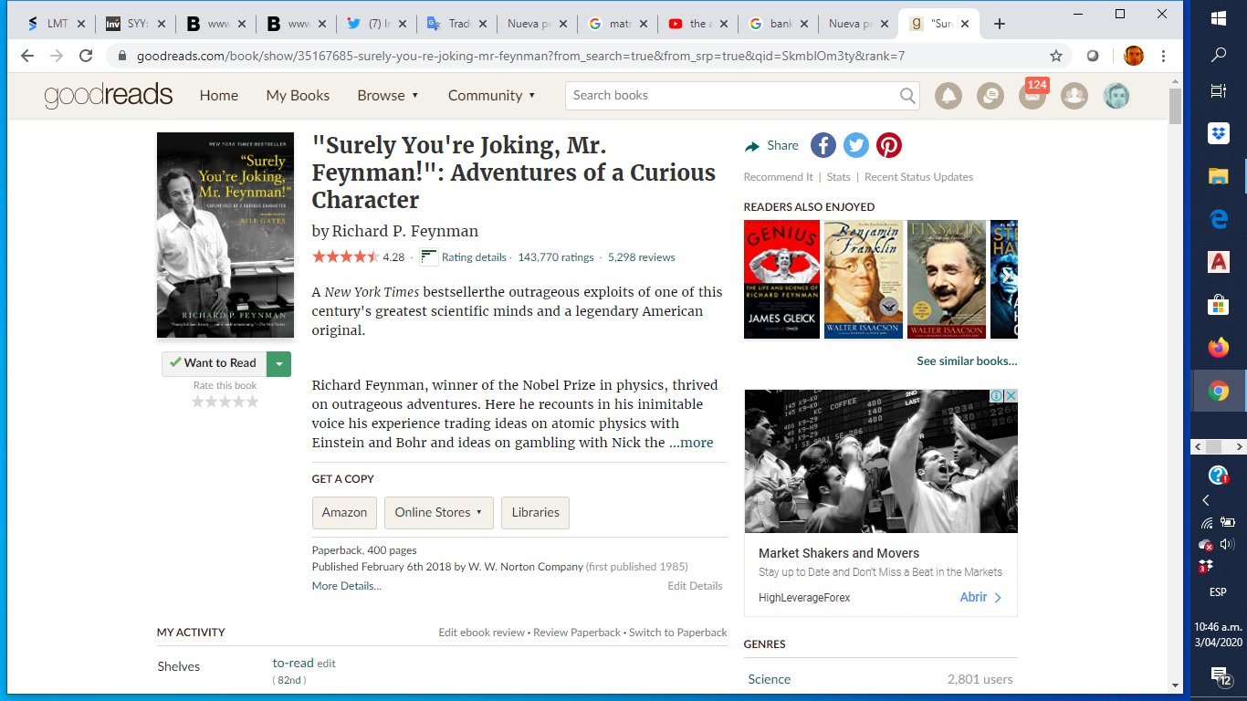Screen dimensions: 1247x701
Task: Open author link Richard P. Feynman
Action: click(x=404, y=232)
